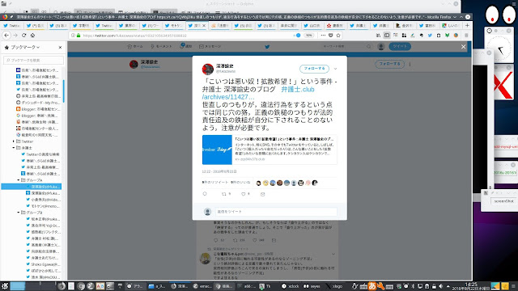Save page to Pocket icon
518x291 pixels.
tap(331, 36)
